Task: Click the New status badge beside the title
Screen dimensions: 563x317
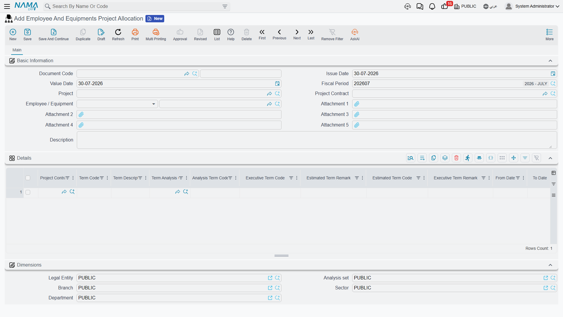Action: pos(155,18)
